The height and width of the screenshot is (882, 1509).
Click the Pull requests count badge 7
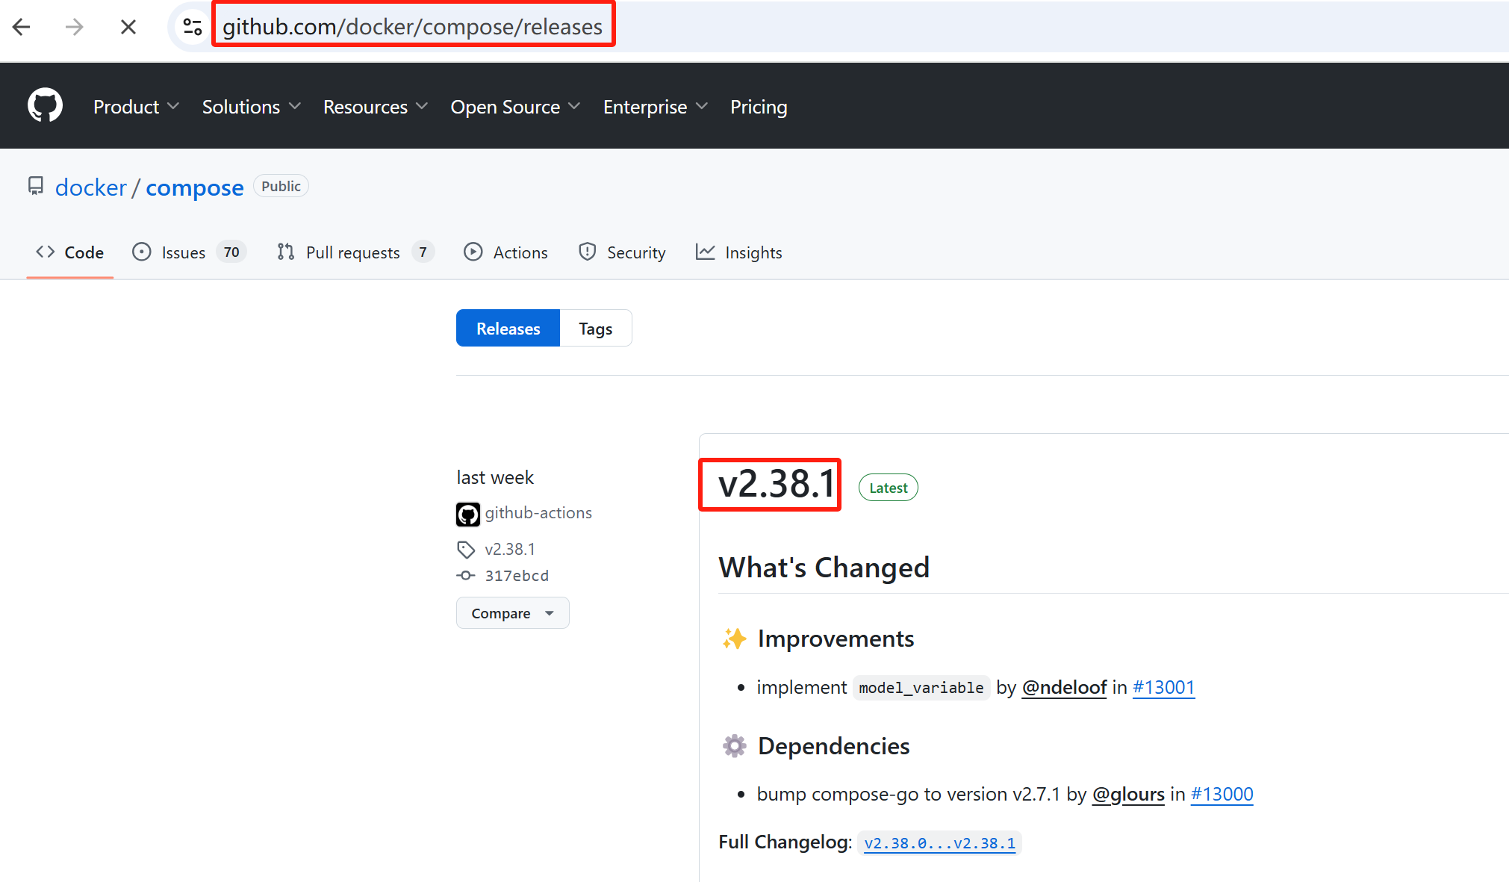tap(423, 252)
